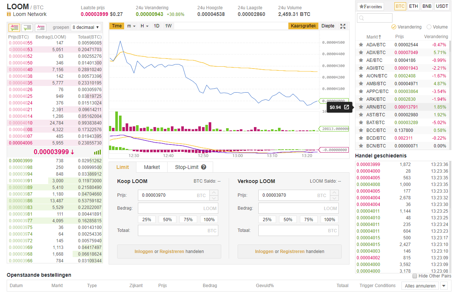Screen dimensions: 457x296
Task: Star the BCC/BTC market
Action: [x=361, y=130]
